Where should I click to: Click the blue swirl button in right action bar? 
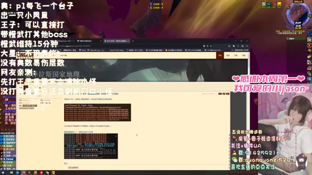[309, 34]
